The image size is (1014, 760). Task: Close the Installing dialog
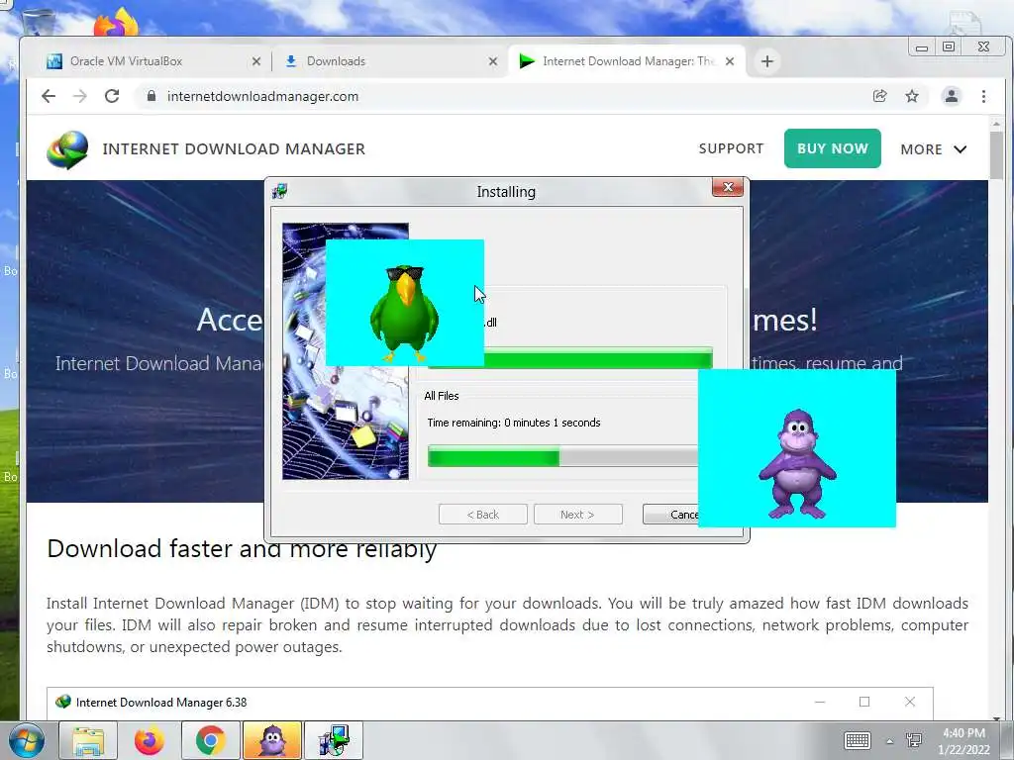tap(728, 187)
